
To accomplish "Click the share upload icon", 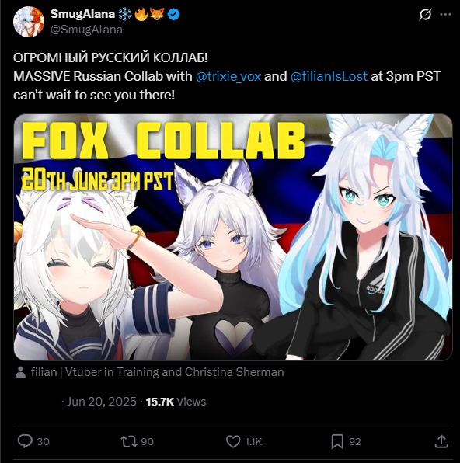I will pyautogui.click(x=441, y=441).
